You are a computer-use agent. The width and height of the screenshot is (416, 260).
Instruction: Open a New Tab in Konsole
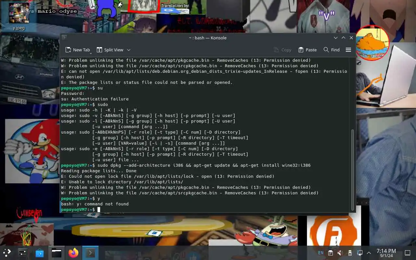click(77, 50)
